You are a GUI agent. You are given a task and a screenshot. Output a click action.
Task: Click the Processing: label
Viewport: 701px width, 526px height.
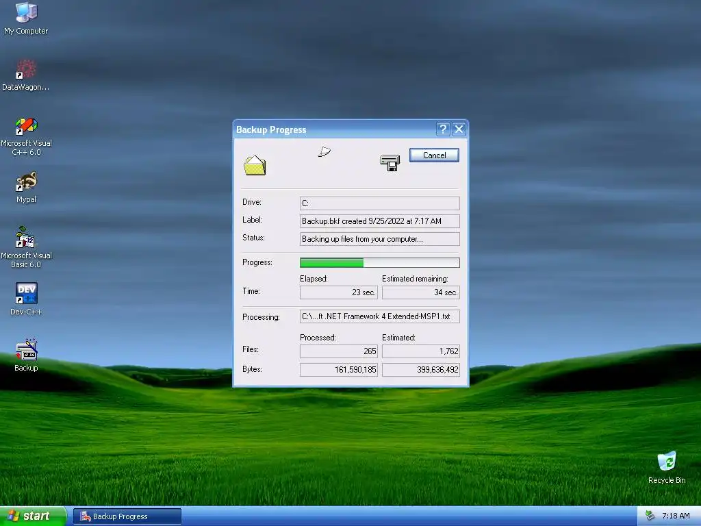(x=261, y=316)
